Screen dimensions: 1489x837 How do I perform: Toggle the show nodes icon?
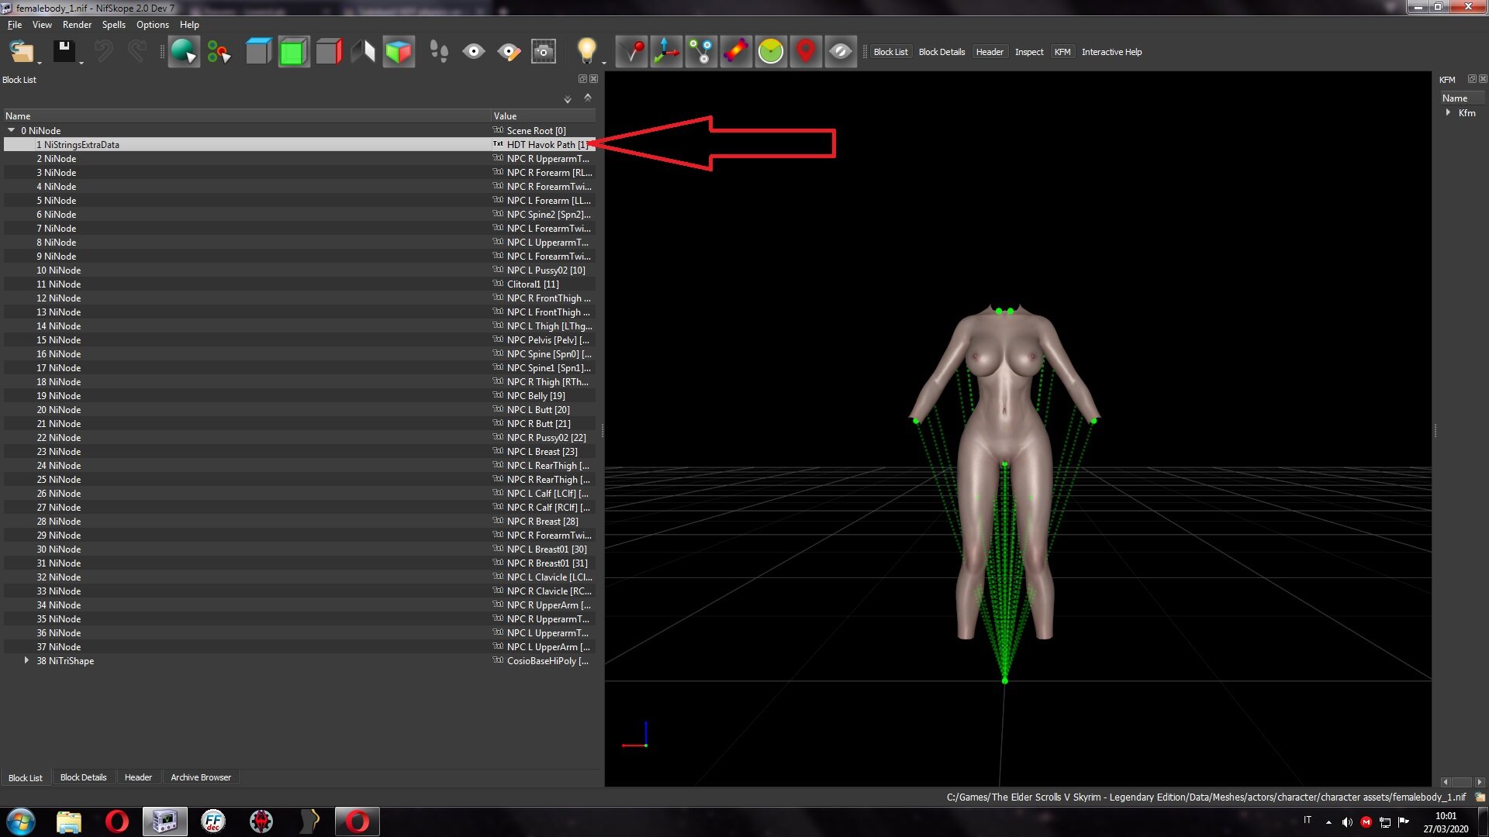tap(702, 52)
